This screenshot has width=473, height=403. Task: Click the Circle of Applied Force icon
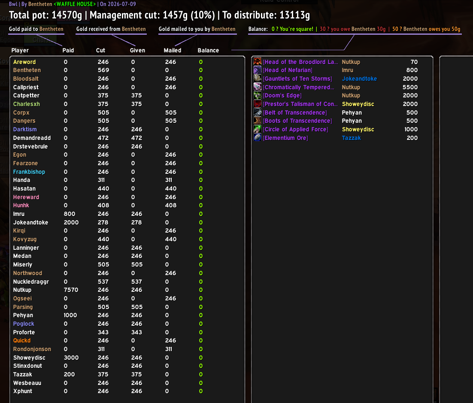coord(257,129)
